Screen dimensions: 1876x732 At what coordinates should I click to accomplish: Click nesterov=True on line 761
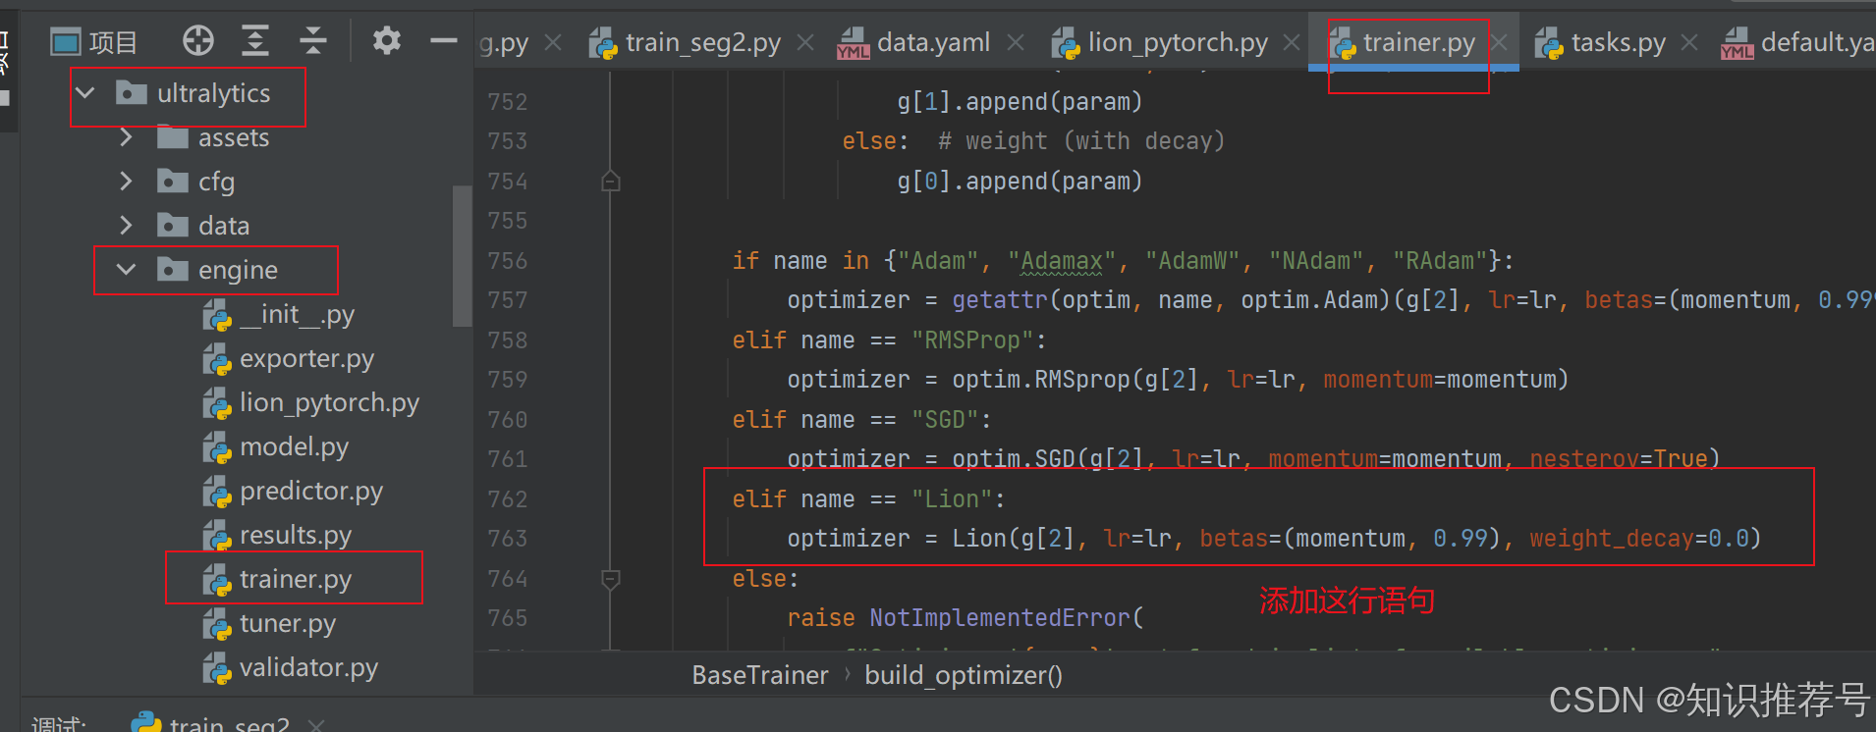coord(1619,459)
